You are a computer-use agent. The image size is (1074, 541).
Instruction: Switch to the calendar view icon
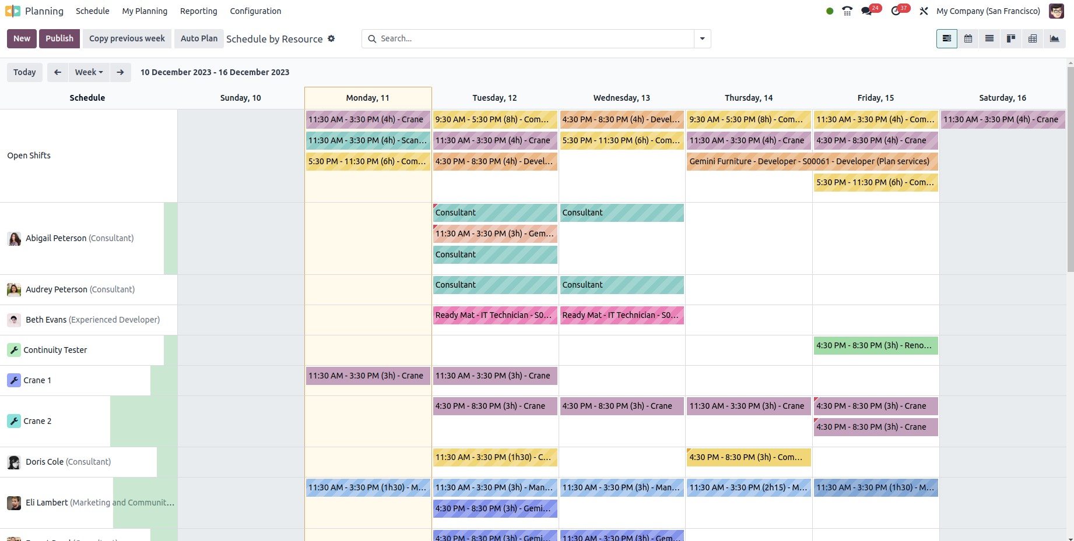pos(968,39)
